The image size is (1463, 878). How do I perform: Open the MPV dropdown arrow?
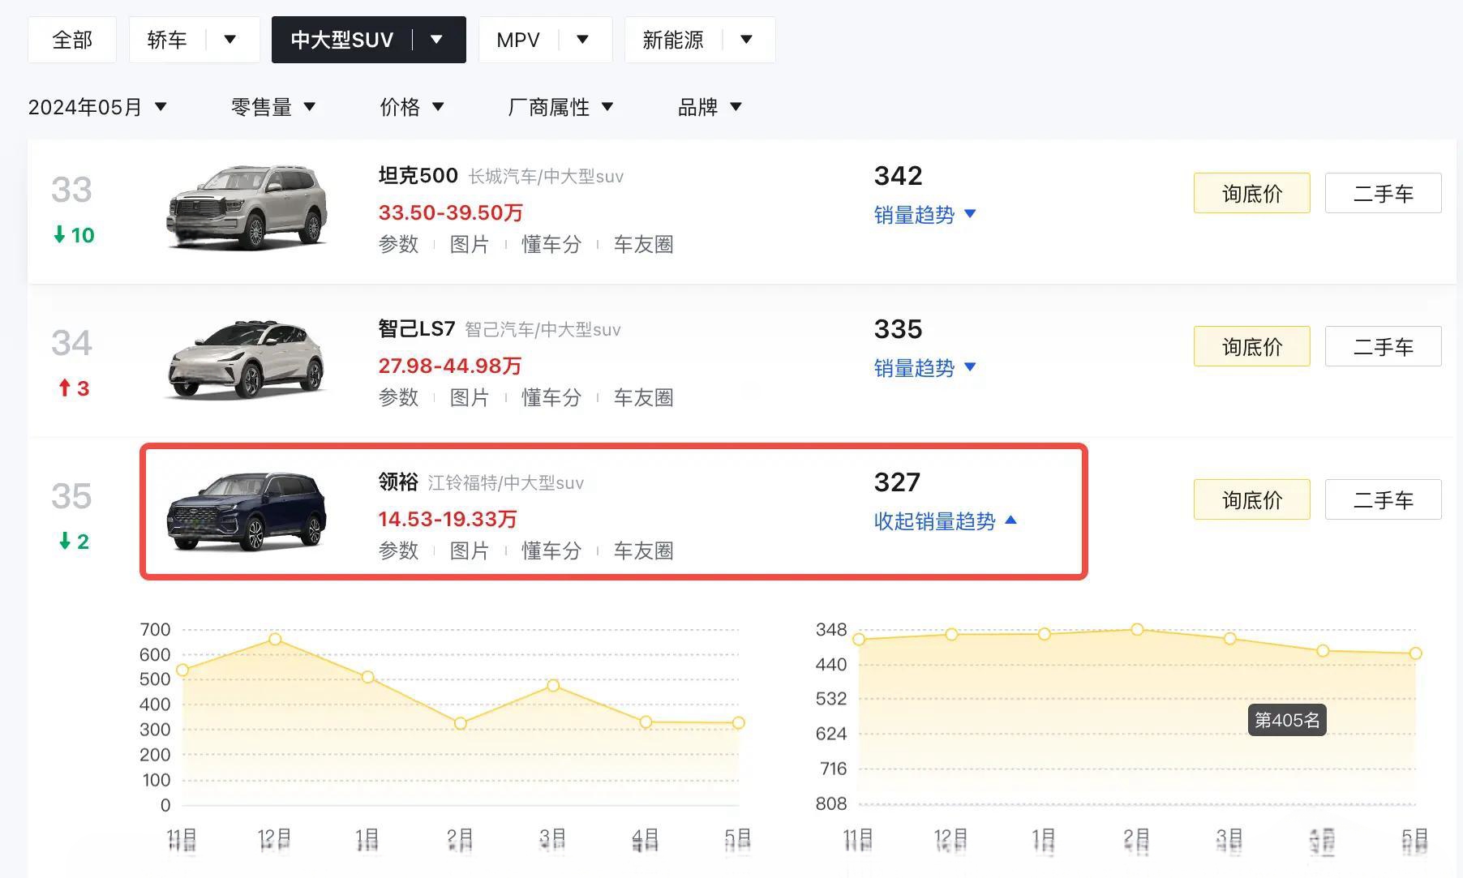tap(582, 39)
